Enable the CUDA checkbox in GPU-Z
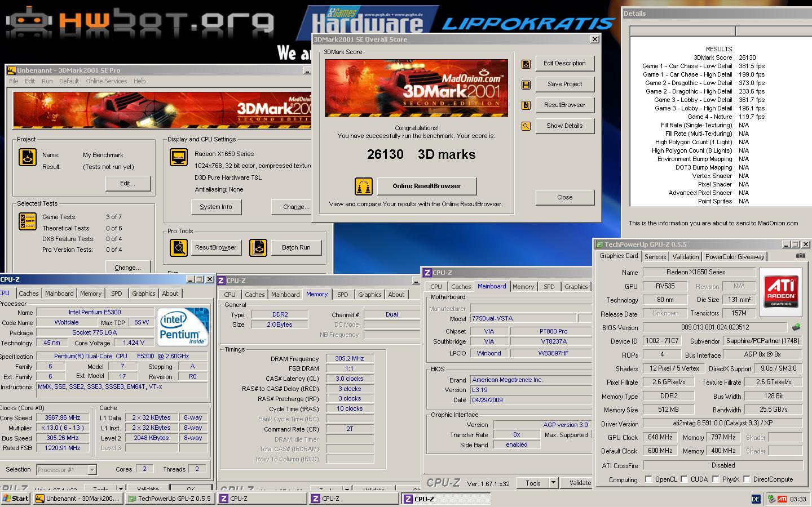This screenshot has height=507, width=812. 684,479
